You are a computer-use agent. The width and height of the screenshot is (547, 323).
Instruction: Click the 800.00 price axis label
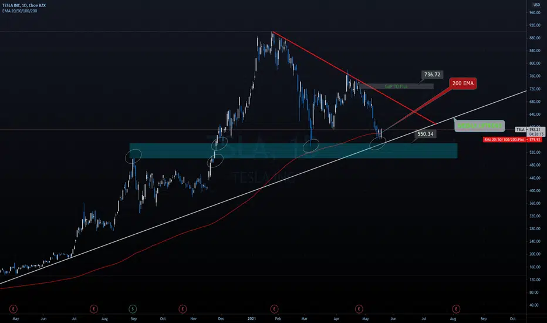click(535, 63)
